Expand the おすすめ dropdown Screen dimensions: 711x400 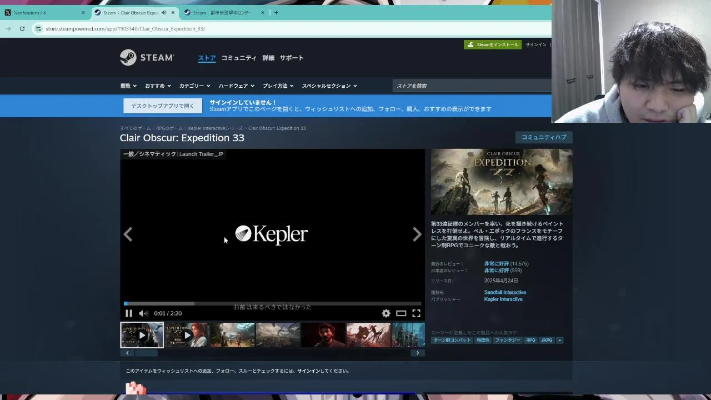pyautogui.click(x=158, y=86)
